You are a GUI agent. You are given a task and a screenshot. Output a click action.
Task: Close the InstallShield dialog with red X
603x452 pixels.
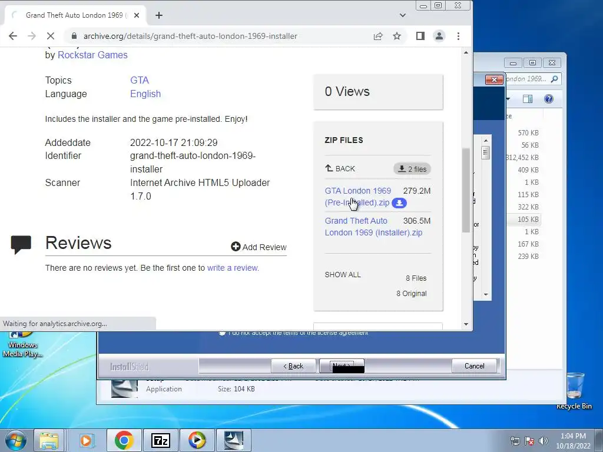pyautogui.click(x=494, y=79)
